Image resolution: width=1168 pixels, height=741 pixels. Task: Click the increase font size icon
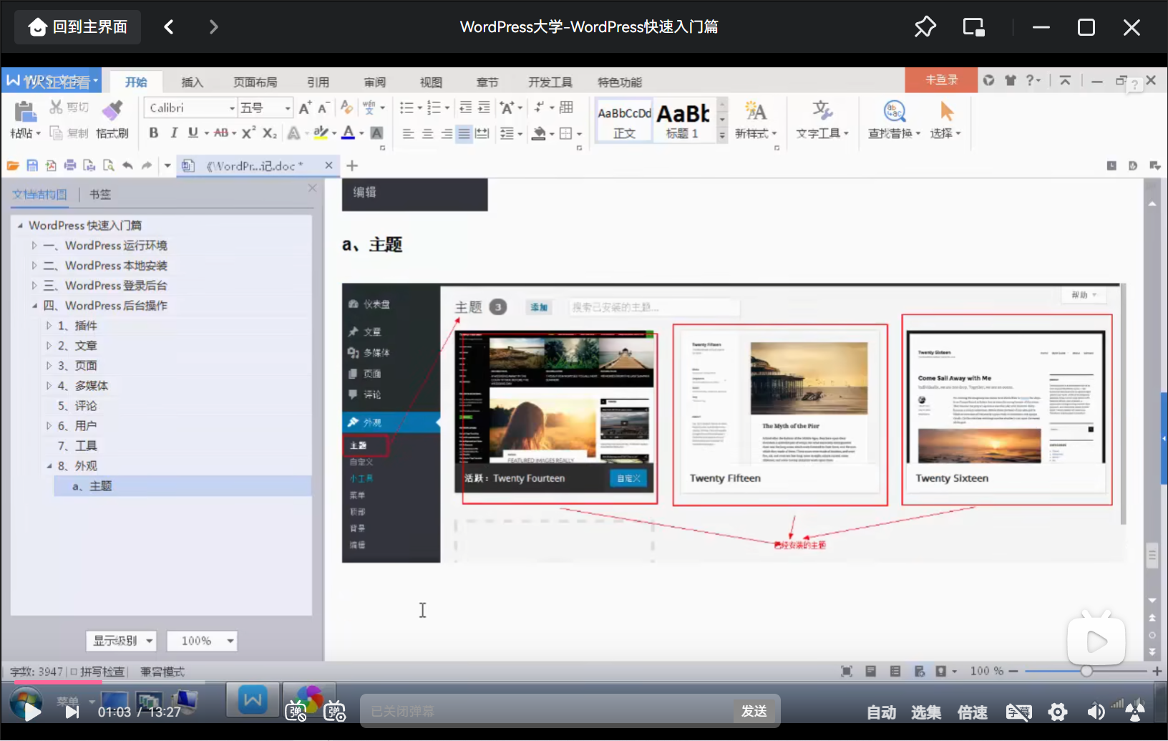click(x=305, y=108)
